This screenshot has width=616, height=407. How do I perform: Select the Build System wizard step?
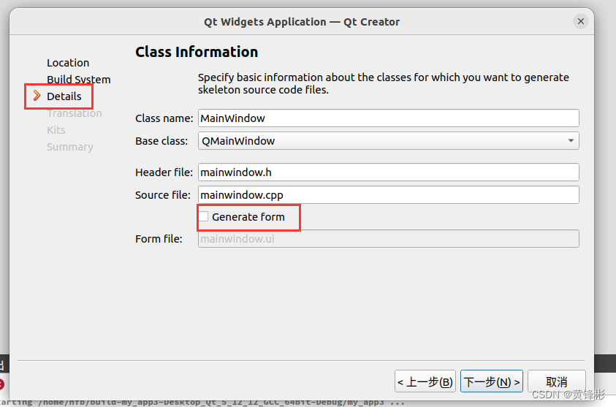pyautogui.click(x=79, y=80)
